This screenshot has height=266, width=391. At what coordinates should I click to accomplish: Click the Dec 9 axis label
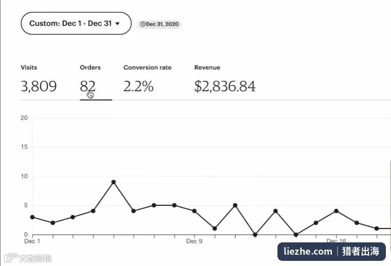click(194, 241)
